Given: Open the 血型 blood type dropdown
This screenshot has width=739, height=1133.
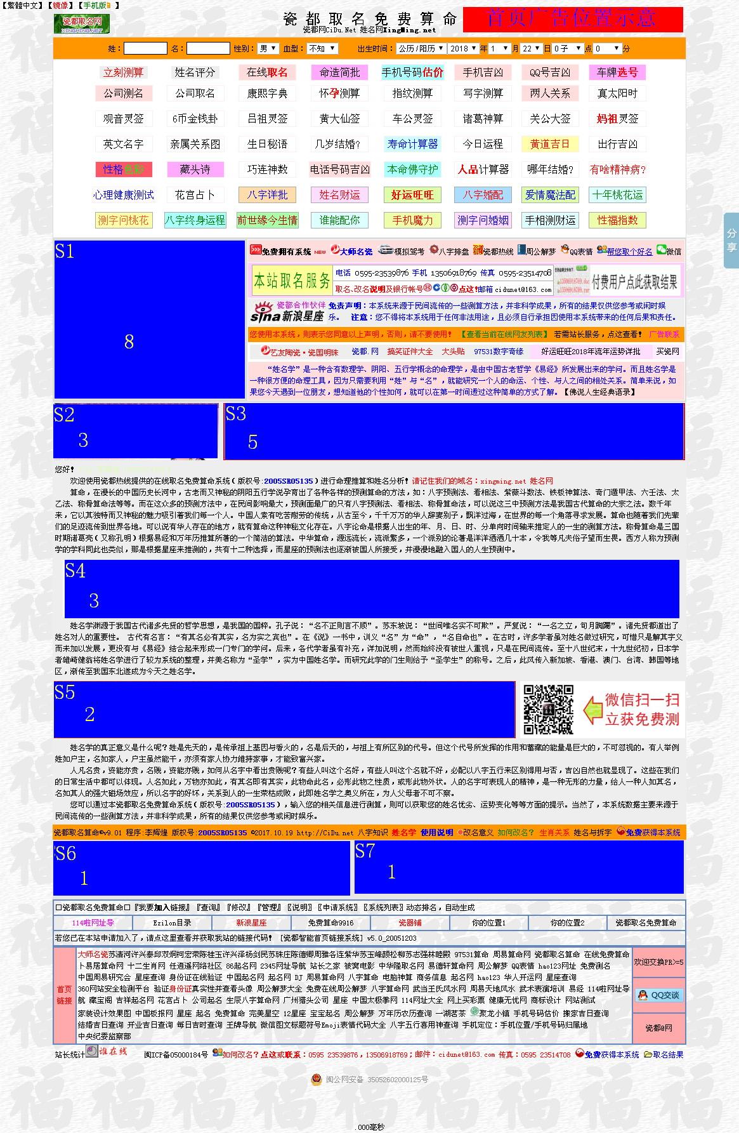Looking at the screenshot, I should 322,48.
